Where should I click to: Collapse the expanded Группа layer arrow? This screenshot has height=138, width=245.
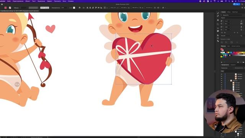pyautogui.click(x=229, y=81)
